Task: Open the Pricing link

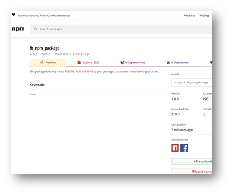Action: pos(204,15)
